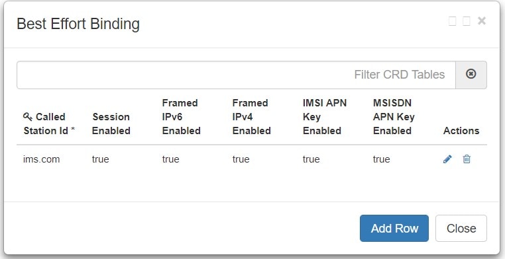Delete the ims.com row using trash icon
505x259 pixels.
pos(467,159)
